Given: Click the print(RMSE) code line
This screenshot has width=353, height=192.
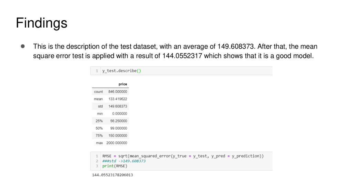Looking at the screenshot, I should coord(115,166).
